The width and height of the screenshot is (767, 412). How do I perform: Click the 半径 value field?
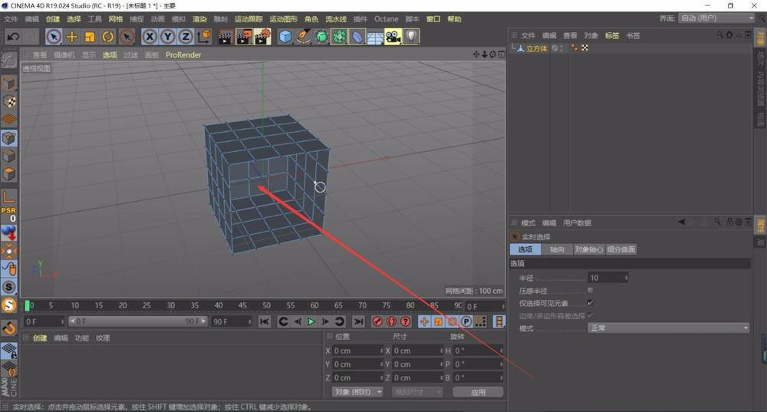(x=608, y=278)
